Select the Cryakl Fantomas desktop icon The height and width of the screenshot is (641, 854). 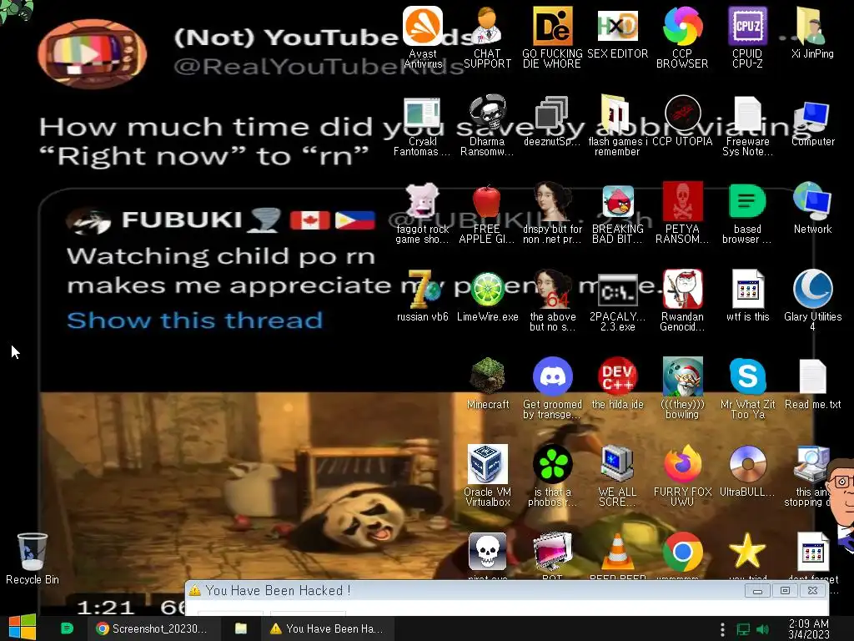422,126
